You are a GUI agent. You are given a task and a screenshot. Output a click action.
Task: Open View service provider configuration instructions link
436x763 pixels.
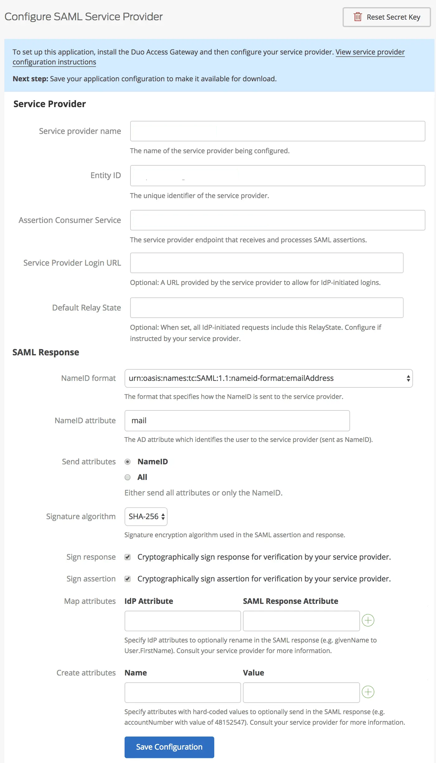click(209, 57)
